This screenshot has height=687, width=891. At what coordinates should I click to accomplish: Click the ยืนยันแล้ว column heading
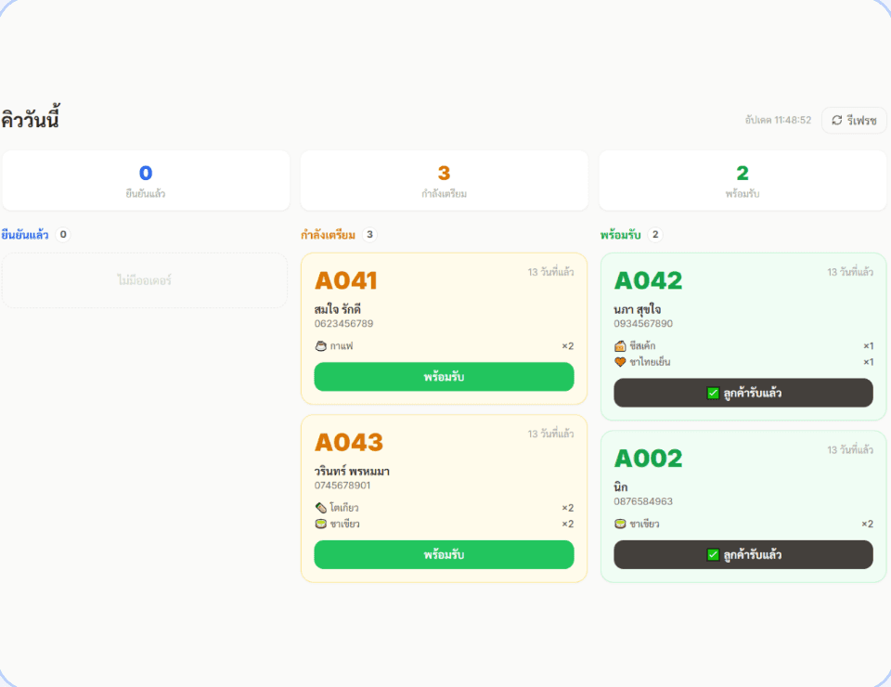coord(25,235)
